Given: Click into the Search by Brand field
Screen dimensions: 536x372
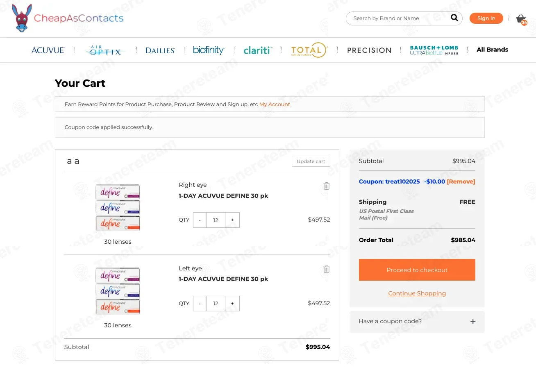Looking at the screenshot, I should 397,18.
